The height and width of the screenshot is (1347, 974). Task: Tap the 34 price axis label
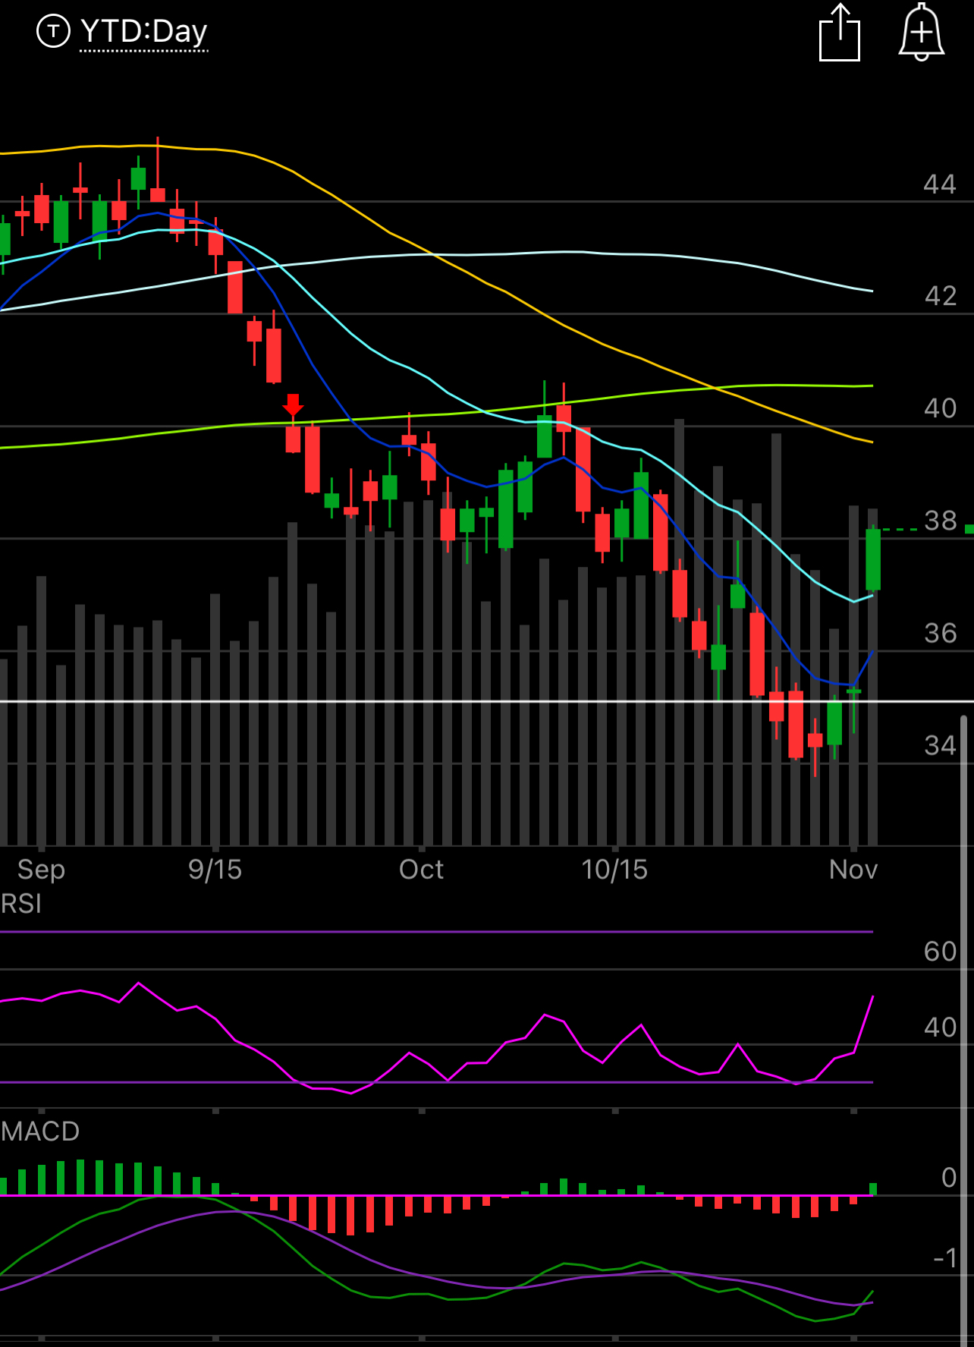[940, 745]
